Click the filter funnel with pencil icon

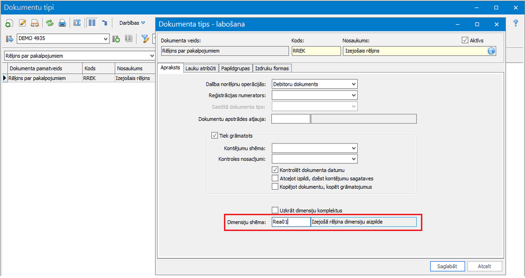coord(145,39)
